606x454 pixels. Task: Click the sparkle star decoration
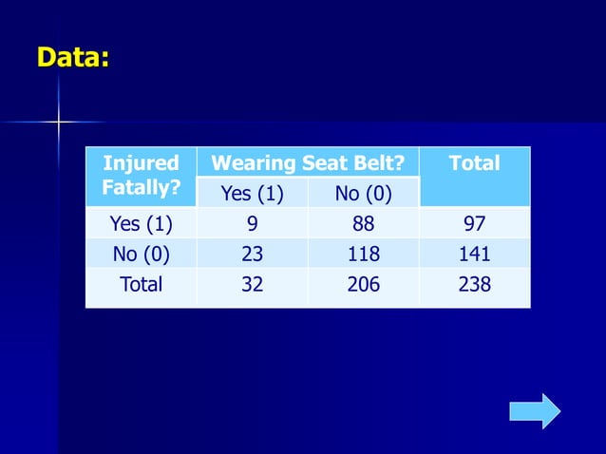tap(58, 122)
